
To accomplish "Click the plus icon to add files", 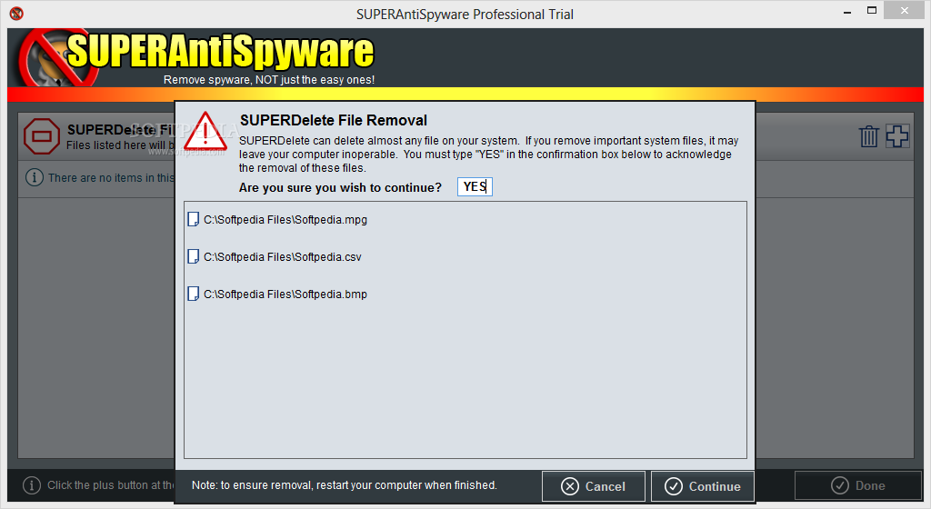I will click(897, 135).
